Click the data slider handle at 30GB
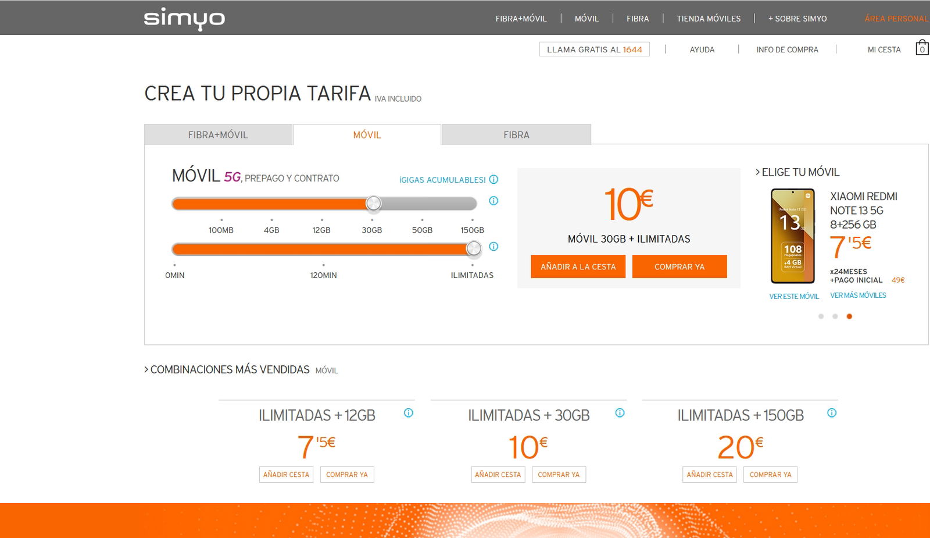The image size is (930, 538). (x=373, y=203)
